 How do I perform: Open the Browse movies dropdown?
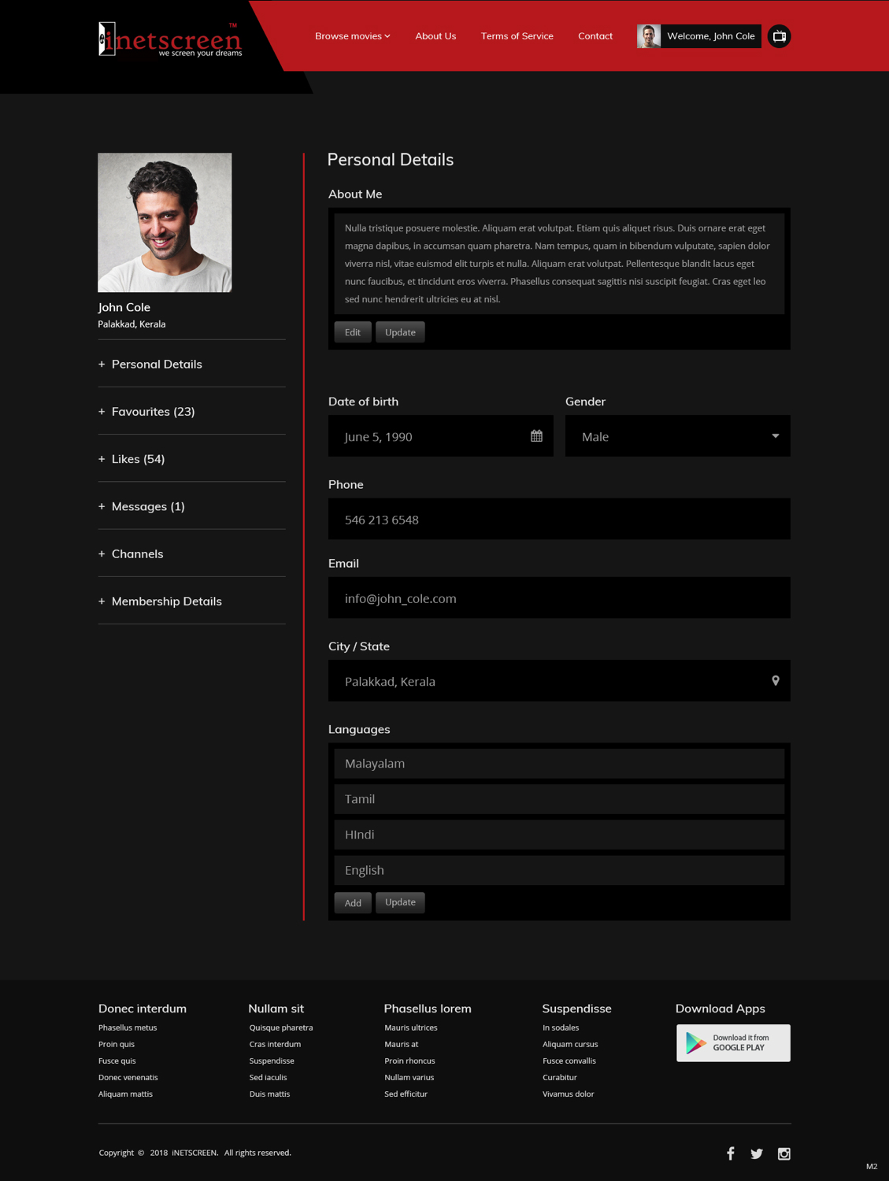point(351,35)
